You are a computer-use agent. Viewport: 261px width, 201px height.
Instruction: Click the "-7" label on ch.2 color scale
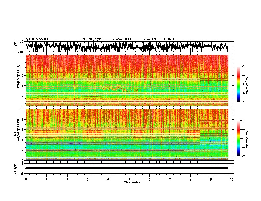point(243,156)
